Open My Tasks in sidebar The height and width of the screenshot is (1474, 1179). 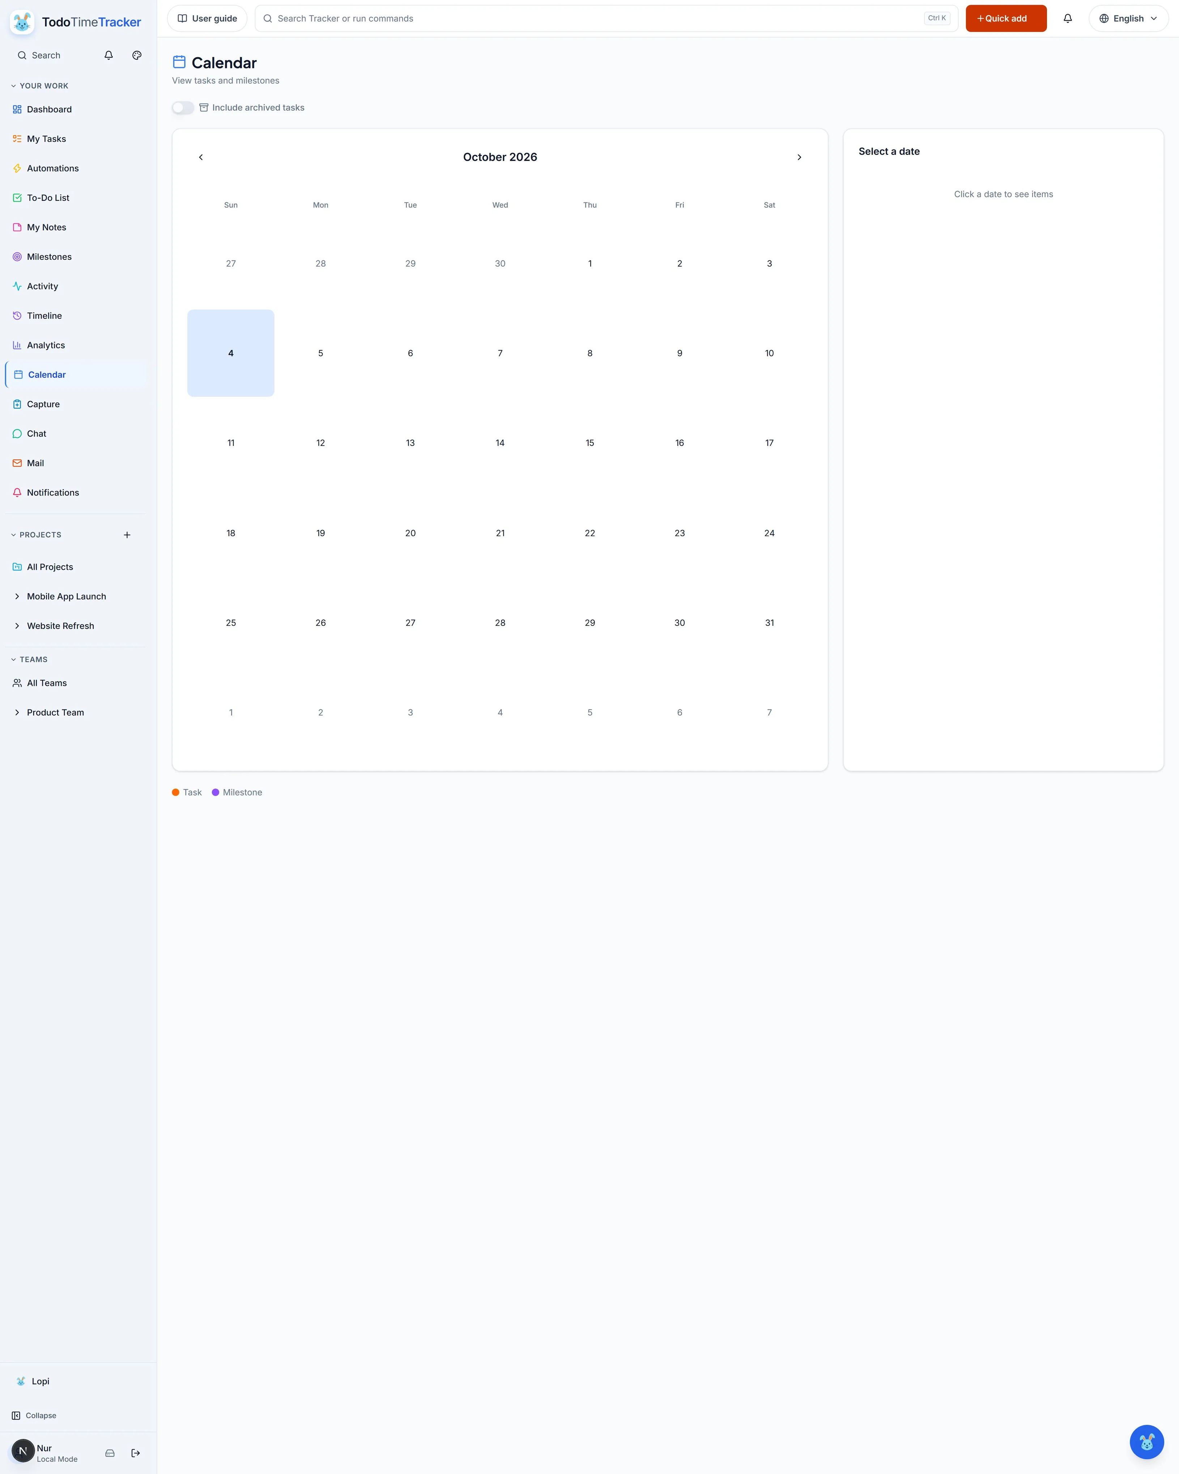tap(76, 139)
